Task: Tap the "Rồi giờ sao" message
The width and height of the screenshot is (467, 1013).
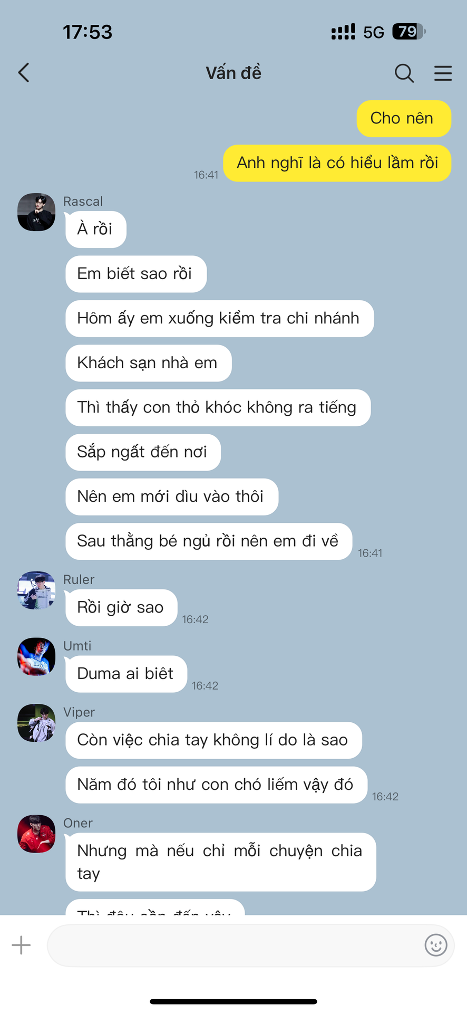Action: 121,608
